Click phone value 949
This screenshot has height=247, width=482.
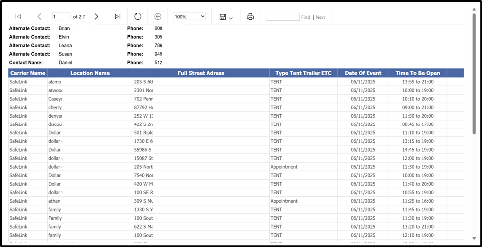[x=159, y=54]
